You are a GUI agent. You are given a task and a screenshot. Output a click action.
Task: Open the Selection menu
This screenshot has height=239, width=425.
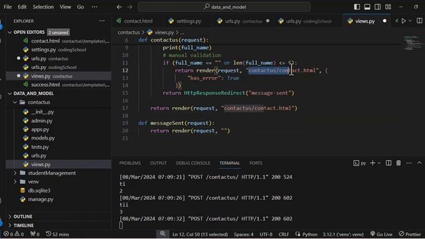pyautogui.click(x=43, y=7)
